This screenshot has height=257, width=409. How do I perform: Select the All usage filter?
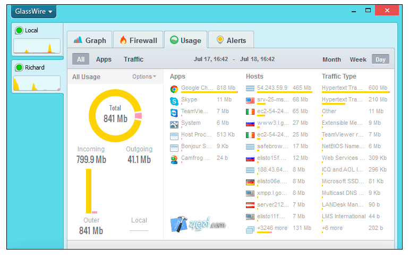[x=81, y=59]
